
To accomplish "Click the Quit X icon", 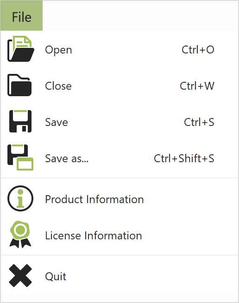I will 20,276.
